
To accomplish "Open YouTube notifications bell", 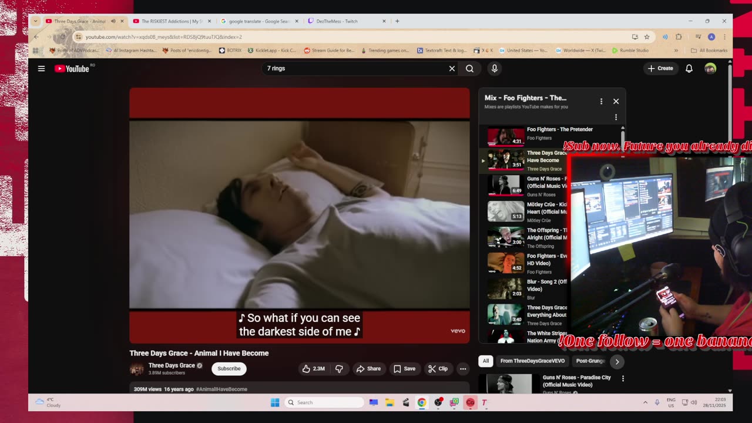I will pyautogui.click(x=689, y=69).
